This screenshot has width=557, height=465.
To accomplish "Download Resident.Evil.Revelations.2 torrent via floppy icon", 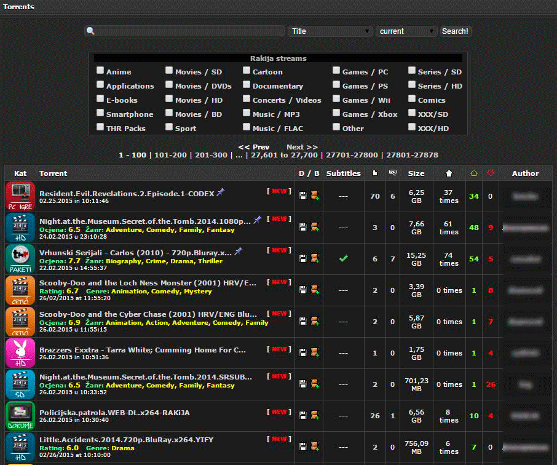I will (302, 196).
